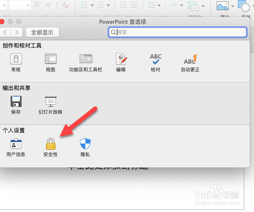Clear all formatting in the ribbon

coord(66,5)
